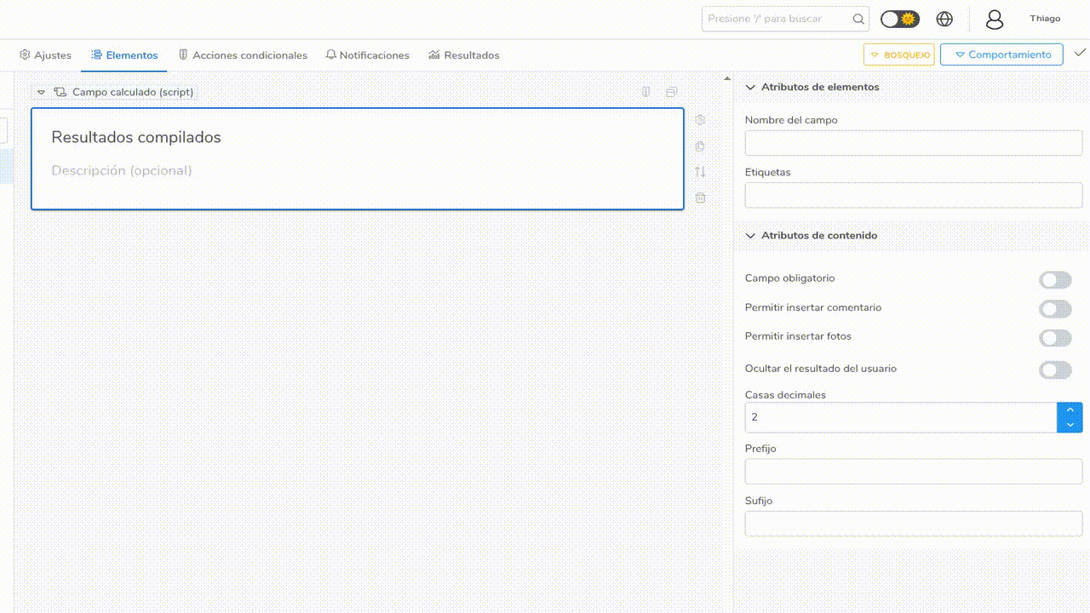Open element settings gear icon
The width and height of the screenshot is (1090, 613).
700,120
